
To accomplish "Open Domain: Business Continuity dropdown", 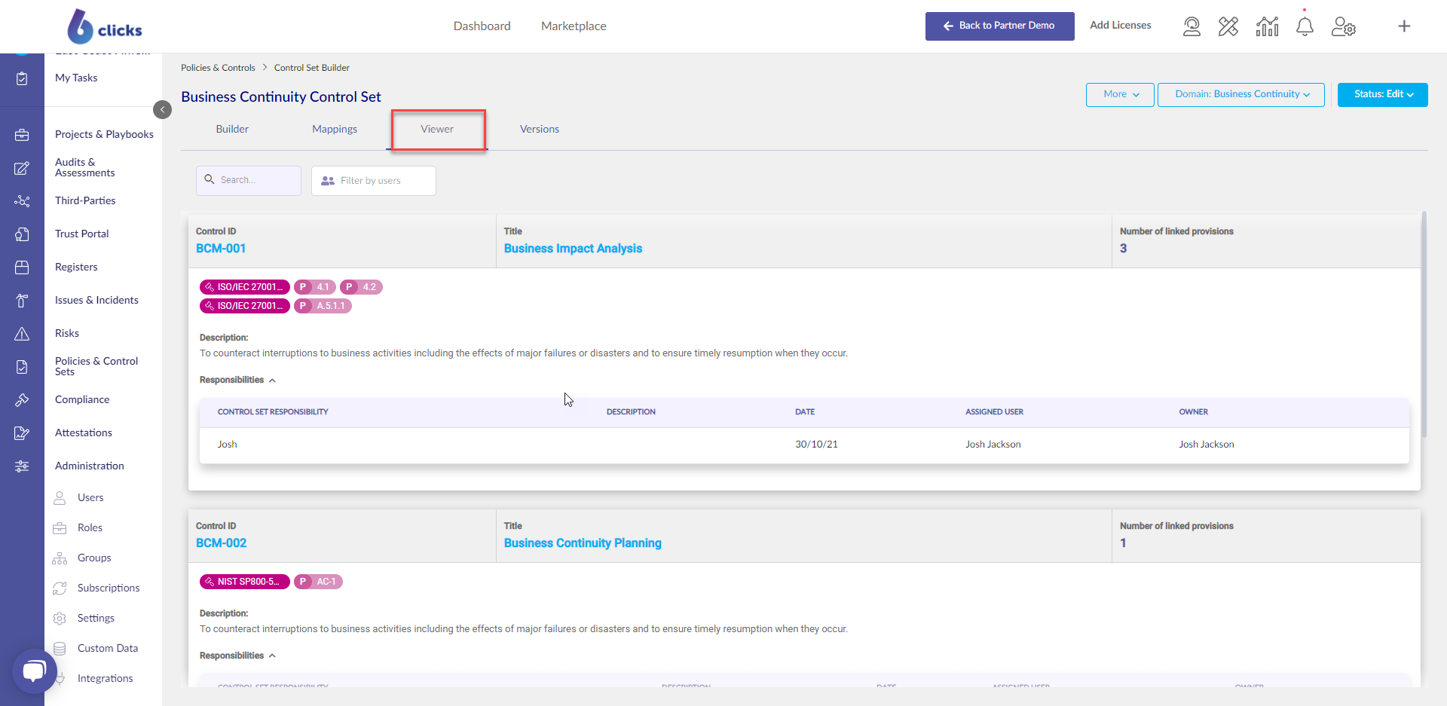I will [x=1241, y=95].
